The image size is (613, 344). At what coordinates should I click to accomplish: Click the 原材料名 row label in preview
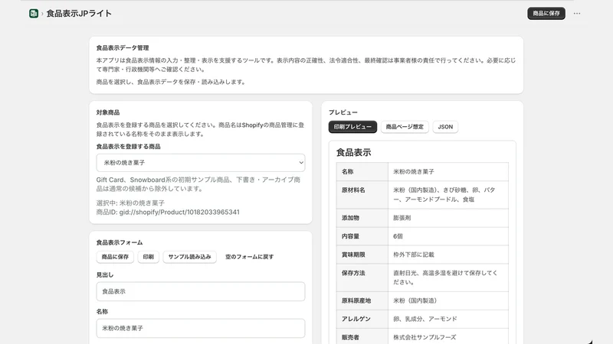(x=362, y=195)
